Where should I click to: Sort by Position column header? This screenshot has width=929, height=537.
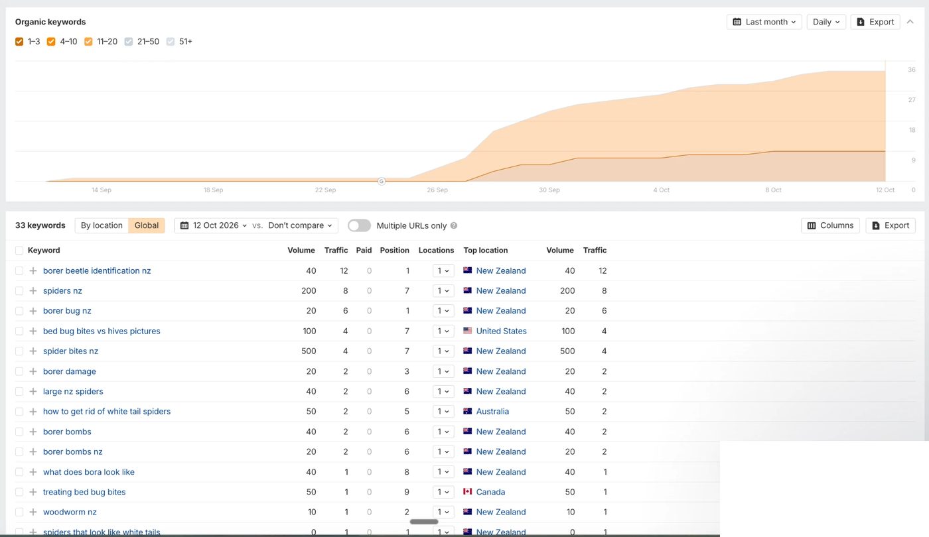[x=394, y=251]
